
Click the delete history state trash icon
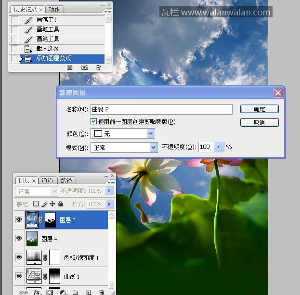pos(98,68)
